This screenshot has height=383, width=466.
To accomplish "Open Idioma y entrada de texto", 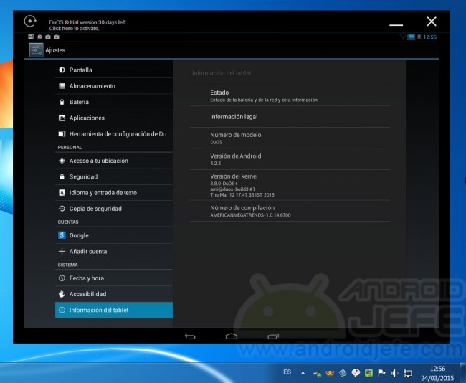I will [114, 193].
